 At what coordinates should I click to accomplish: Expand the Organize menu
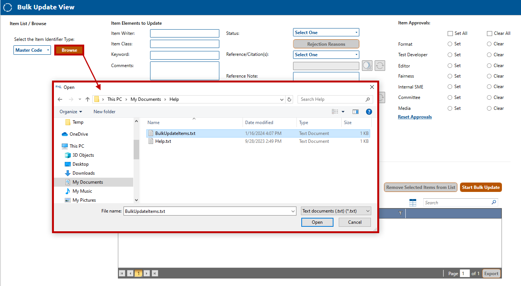(x=71, y=112)
